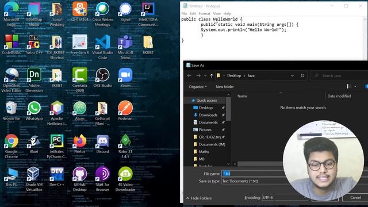This screenshot has width=368, height=207.
Task: Open Notepad Edit menu
Action: [193, 14]
